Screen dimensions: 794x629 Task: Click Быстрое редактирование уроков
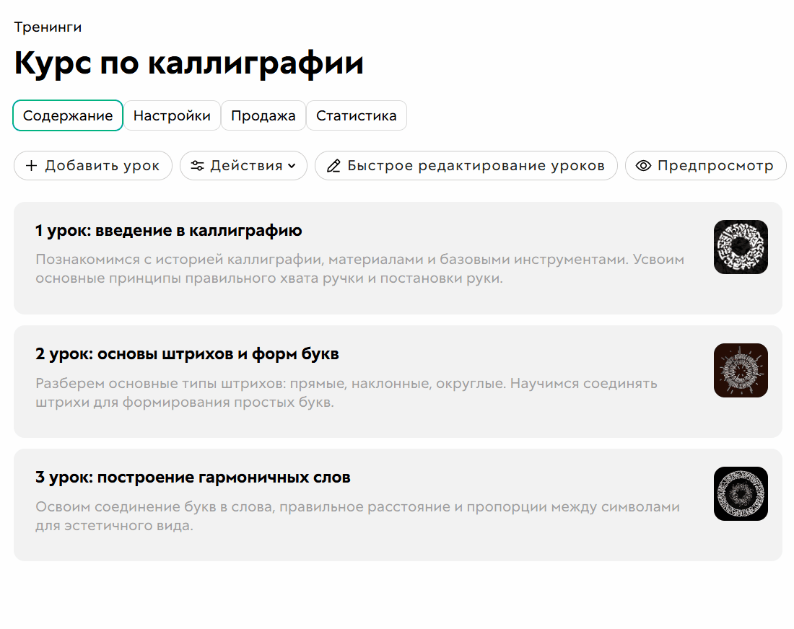(x=466, y=165)
